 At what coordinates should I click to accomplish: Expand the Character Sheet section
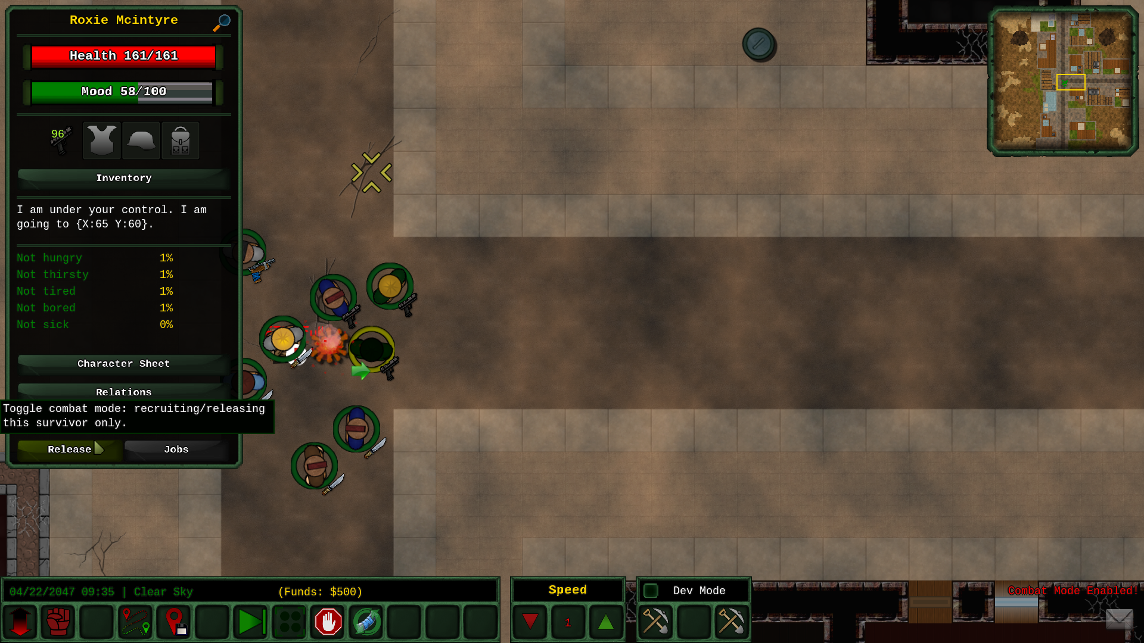coord(123,363)
